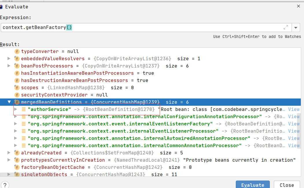The width and height of the screenshot is (304, 188).
Task: Click the help question mark button
Action: coord(5,185)
